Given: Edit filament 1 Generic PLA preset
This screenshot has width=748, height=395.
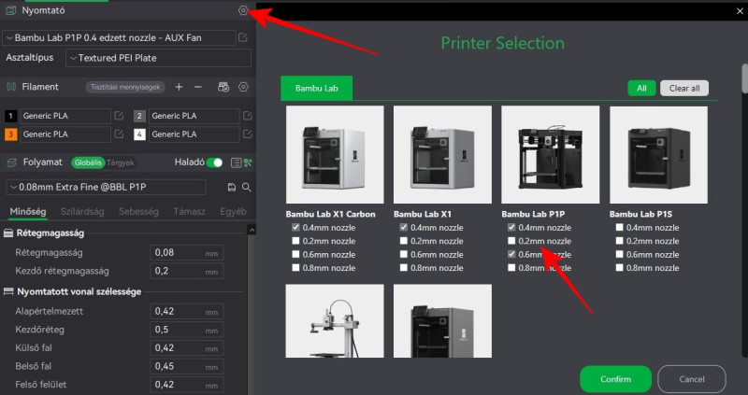Looking at the screenshot, I should (119, 116).
